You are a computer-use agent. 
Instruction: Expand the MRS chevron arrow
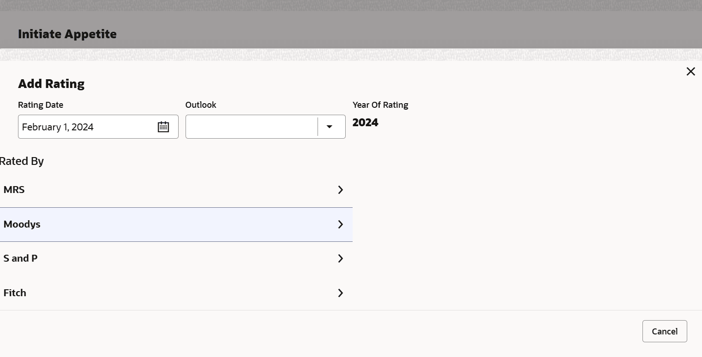coord(341,190)
